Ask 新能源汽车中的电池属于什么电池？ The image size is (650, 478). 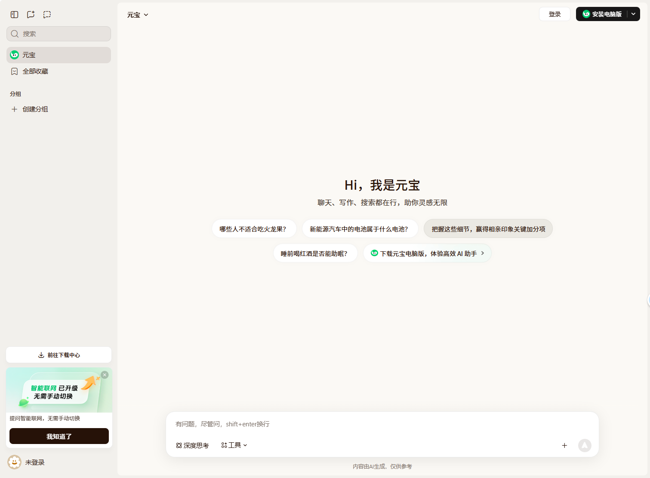click(360, 229)
